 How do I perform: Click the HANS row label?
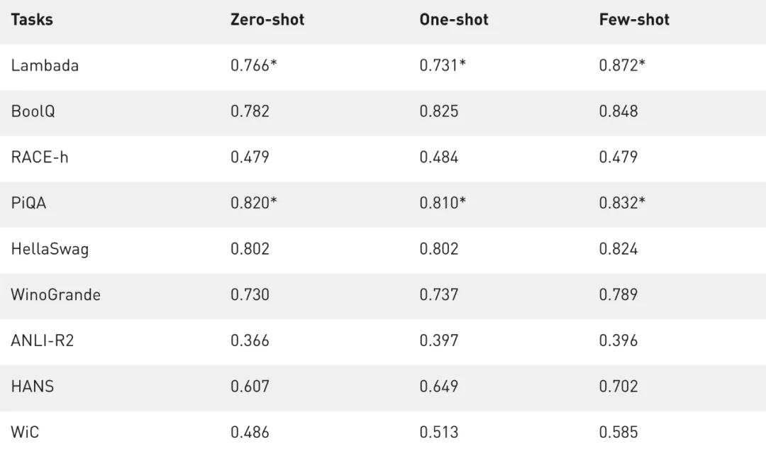pyautogui.click(x=32, y=387)
